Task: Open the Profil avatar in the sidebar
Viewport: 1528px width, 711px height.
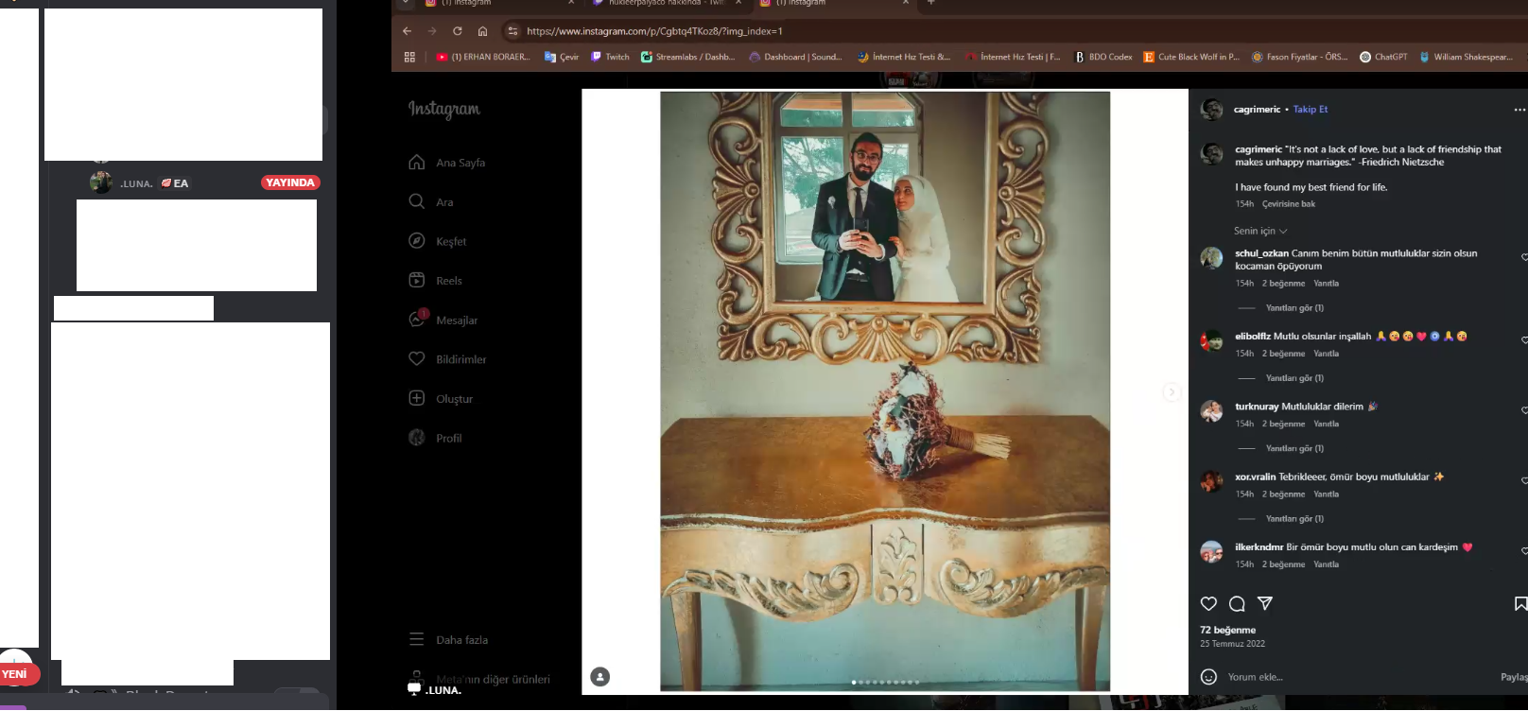Action: click(x=417, y=438)
